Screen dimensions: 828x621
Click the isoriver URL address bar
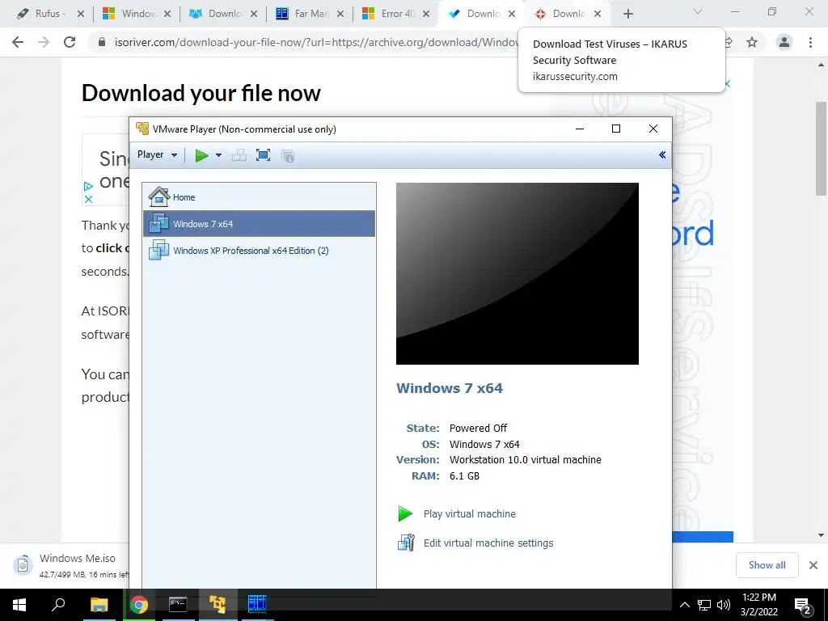click(316, 42)
